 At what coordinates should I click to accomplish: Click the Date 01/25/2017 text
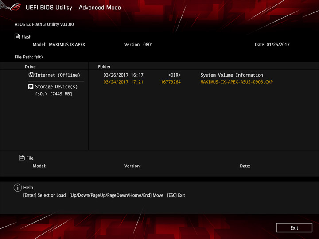pyautogui.click(x=272, y=45)
